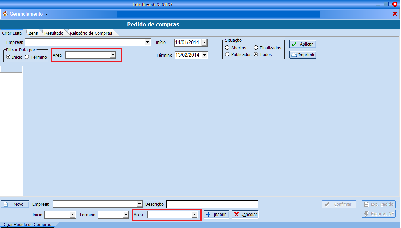Screen dimensions: 401x228
Task: Open the Início date picker at top
Action: 204,42
